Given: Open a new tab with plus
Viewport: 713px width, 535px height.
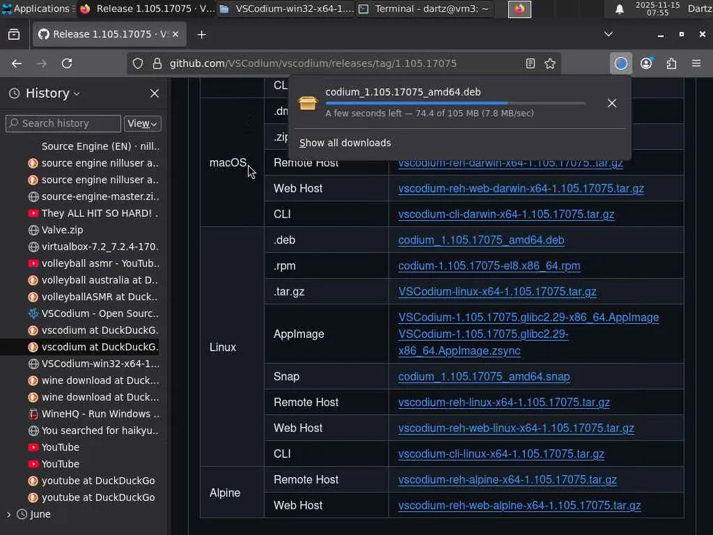Looking at the screenshot, I should click(x=201, y=35).
